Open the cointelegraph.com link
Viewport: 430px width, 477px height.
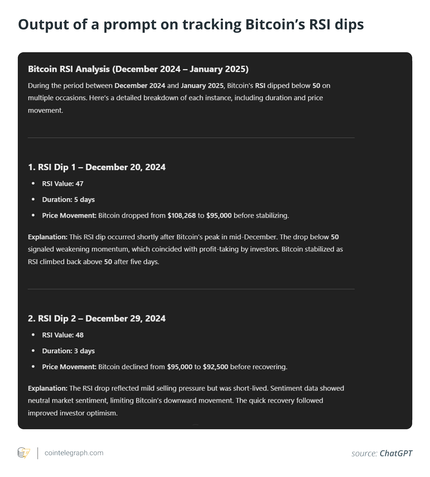pos(74,453)
